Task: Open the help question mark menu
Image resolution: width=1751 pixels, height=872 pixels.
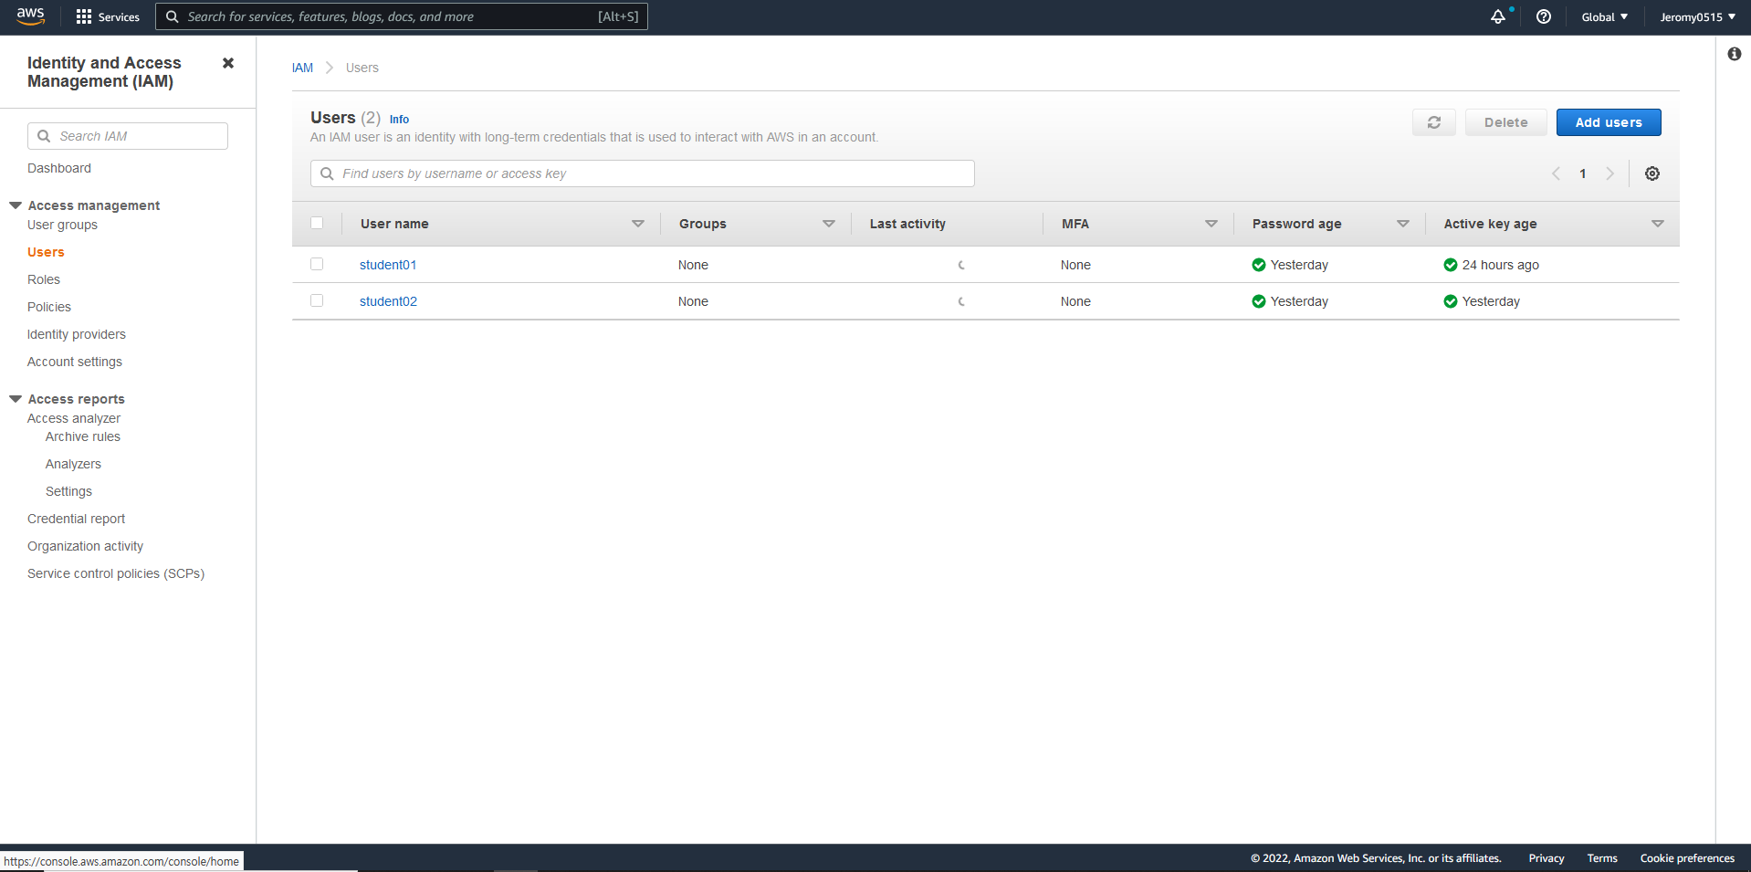Action: coord(1544,16)
